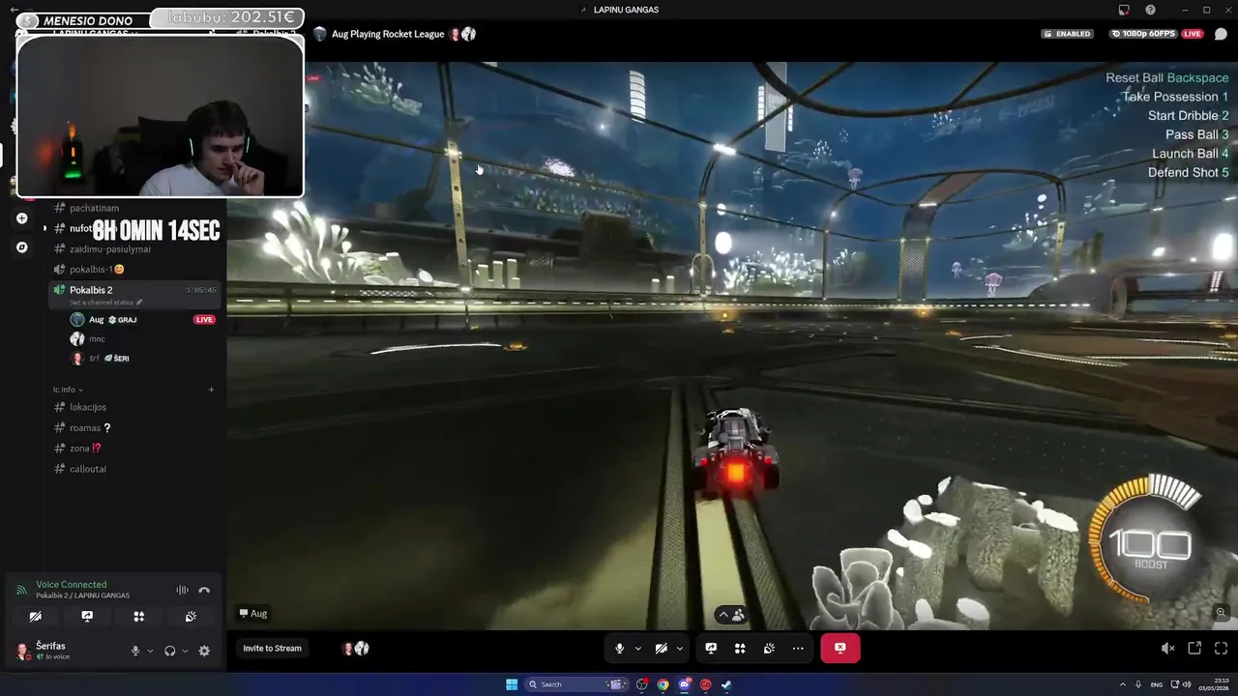Unmute stream volume speaker icon
This screenshot has height=696, width=1238.
[x=1167, y=649]
